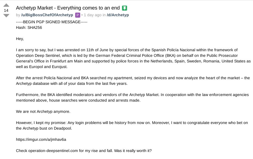The image size is (253, 159).
Task: Upvote the Archetyp Market post
Action: pos(6,5)
